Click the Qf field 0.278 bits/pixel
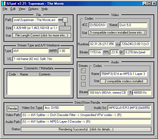The height and width of the screenshot is (139, 158). 137,52
